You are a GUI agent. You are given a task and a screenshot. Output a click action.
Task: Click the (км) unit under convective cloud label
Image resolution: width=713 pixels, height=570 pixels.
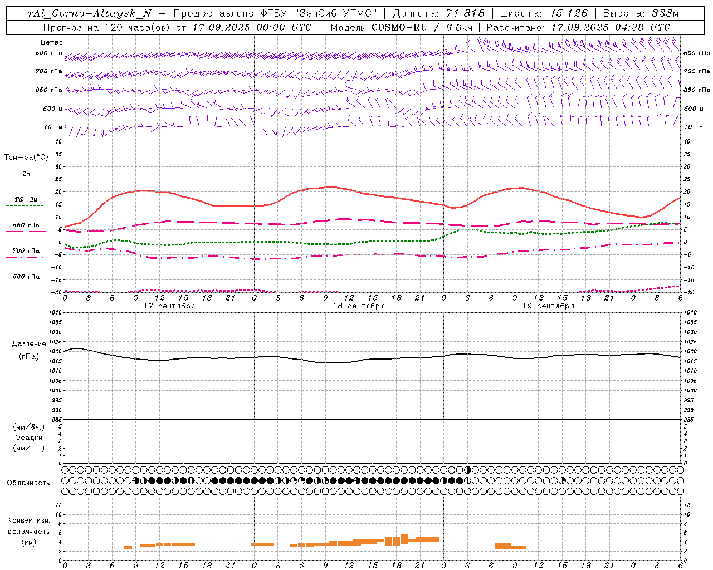[28, 543]
